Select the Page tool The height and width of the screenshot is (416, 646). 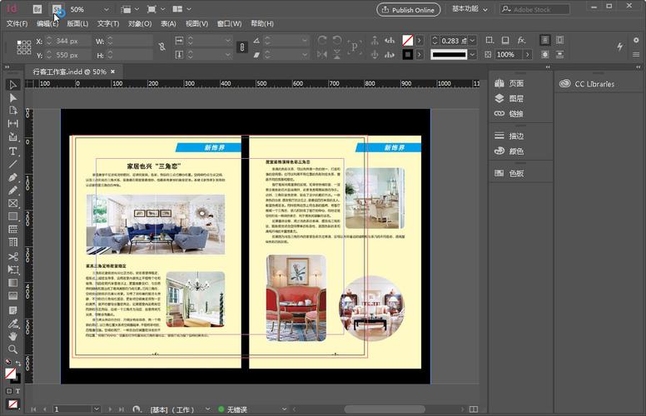12,111
